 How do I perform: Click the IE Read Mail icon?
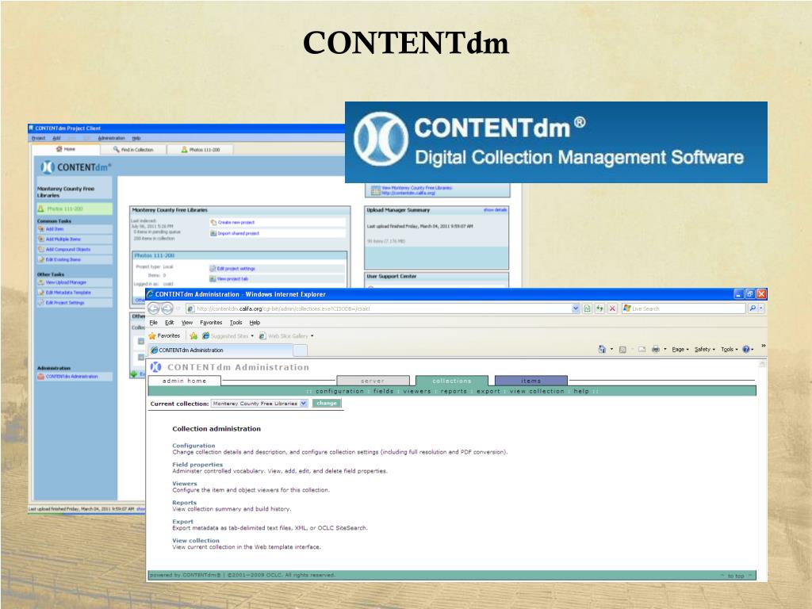pyautogui.click(x=642, y=350)
